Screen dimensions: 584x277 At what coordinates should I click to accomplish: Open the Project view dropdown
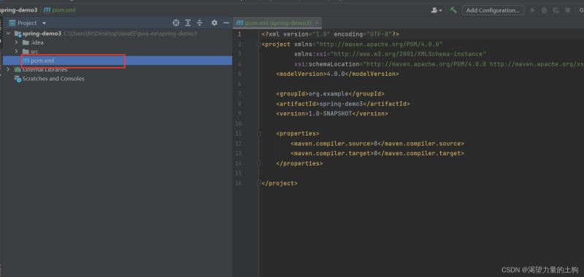pyautogui.click(x=44, y=23)
